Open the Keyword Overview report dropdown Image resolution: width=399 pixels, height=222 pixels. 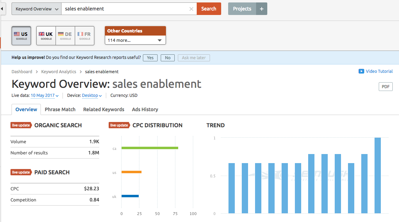point(36,9)
